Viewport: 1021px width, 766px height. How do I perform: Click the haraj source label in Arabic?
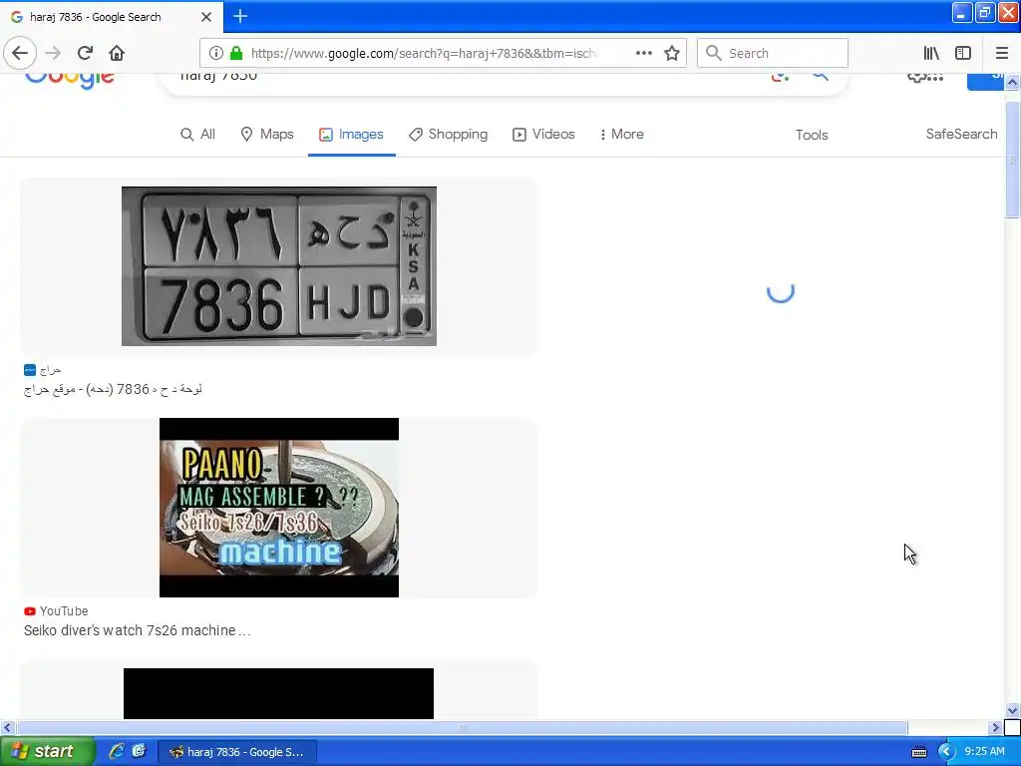(x=50, y=370)
